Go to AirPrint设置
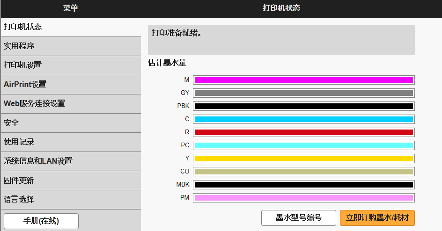 (70, 85)
